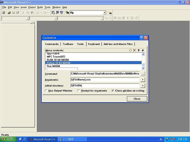Click the Copy icon in toolbar
Image resolution: width=190 pixels, height=142 pixels.
tap(28, 13)
